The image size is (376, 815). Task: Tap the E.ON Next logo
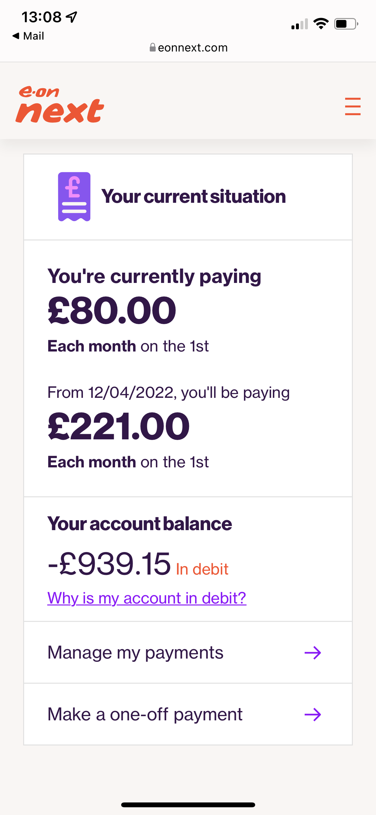[x=60, y=104]
